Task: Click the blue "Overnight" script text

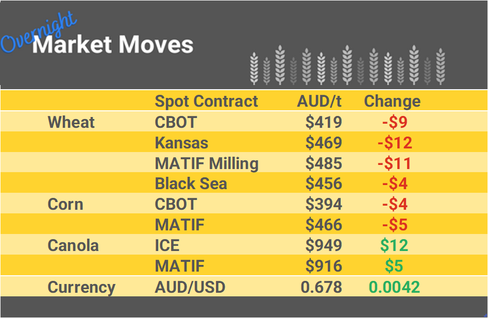Action: pyautogui.click(x=39, y=34)
